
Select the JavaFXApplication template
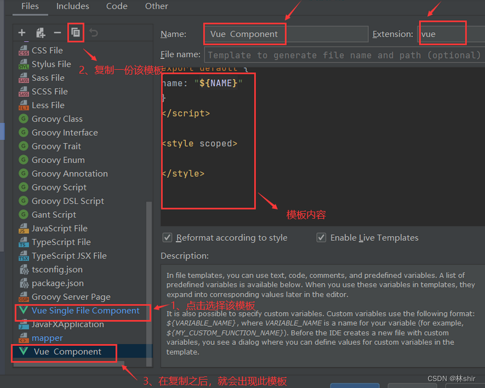coord(68,324)
